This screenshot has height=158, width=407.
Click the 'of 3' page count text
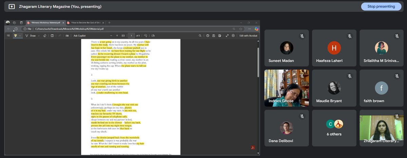pyautogui.click(x=138, y=35)
